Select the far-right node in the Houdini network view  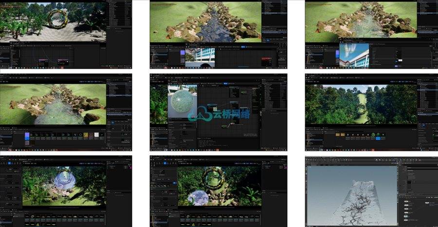click(428, 203)
